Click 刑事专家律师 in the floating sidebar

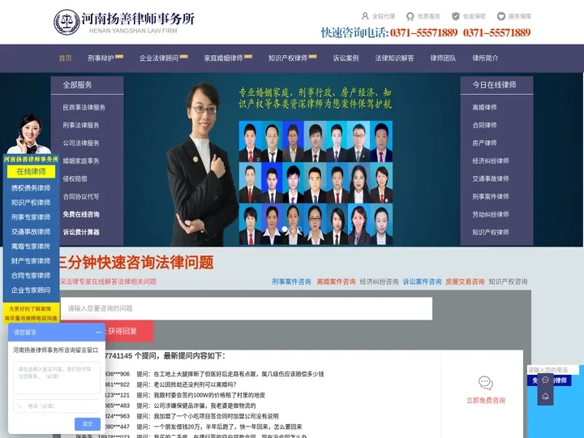point(31,217)
